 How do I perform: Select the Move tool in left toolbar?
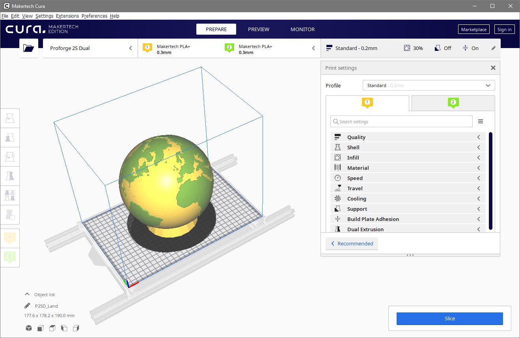click(x=10, y=118)
